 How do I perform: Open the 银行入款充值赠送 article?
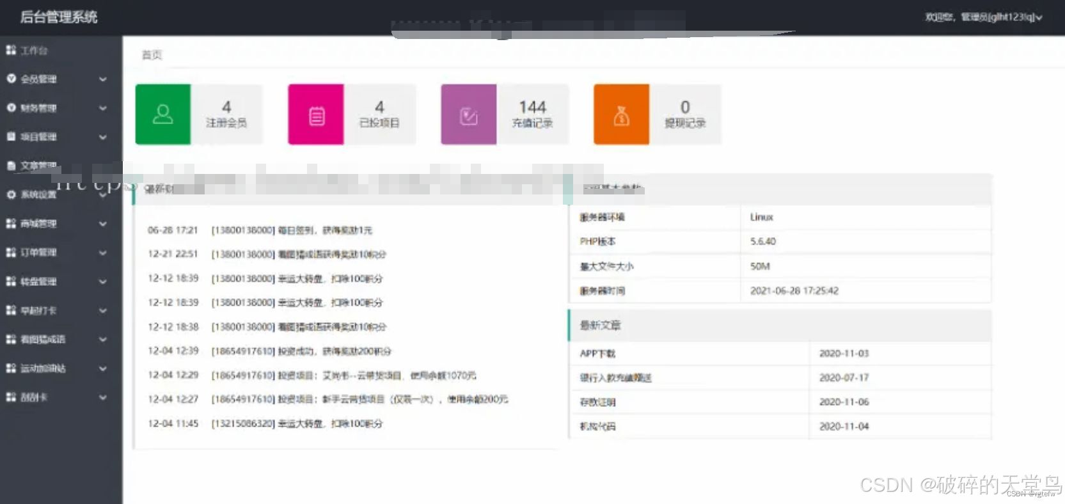point(615,377)
